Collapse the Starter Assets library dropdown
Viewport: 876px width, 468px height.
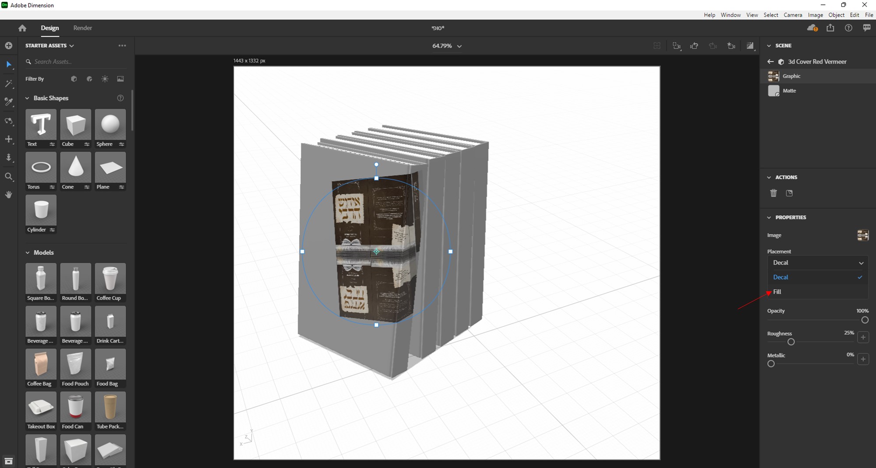pyautogui.click(x=49, y=45)
